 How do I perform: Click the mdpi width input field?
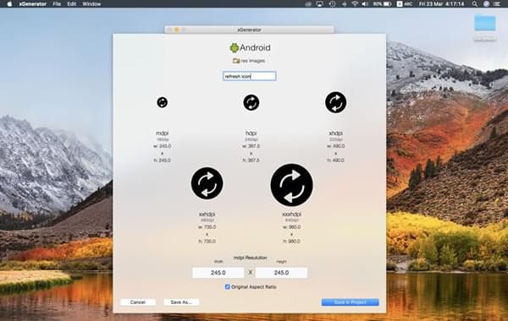point(218,273)
